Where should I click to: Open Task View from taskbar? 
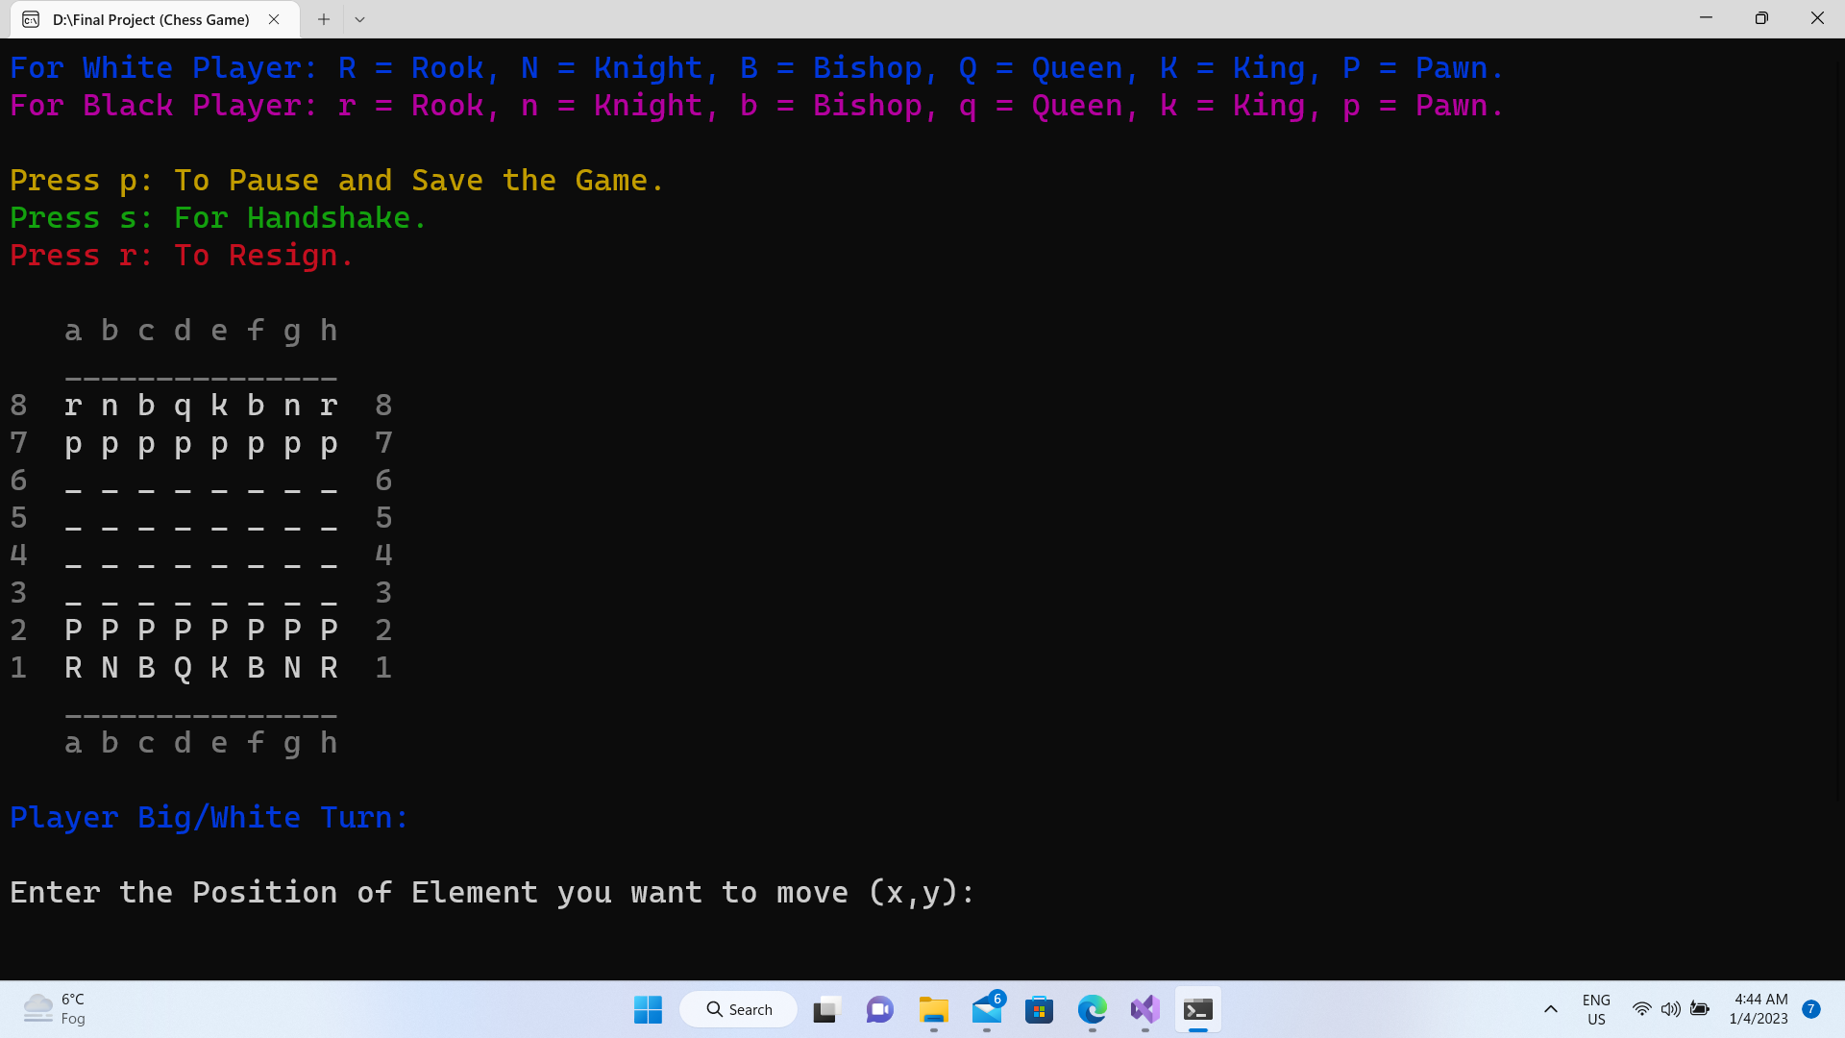(x=825, y=1009)
